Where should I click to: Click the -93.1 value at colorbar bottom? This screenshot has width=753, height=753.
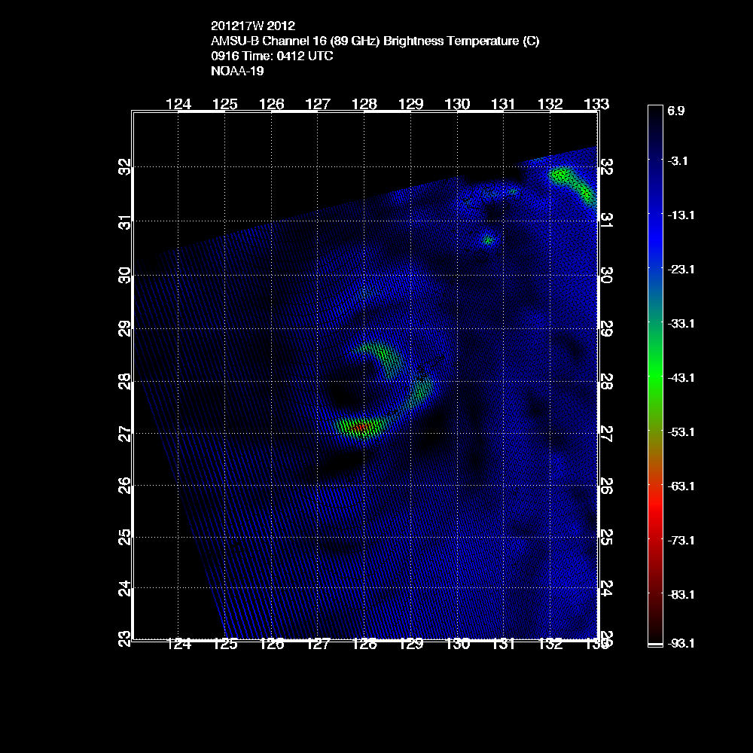(x=680, y=643)
